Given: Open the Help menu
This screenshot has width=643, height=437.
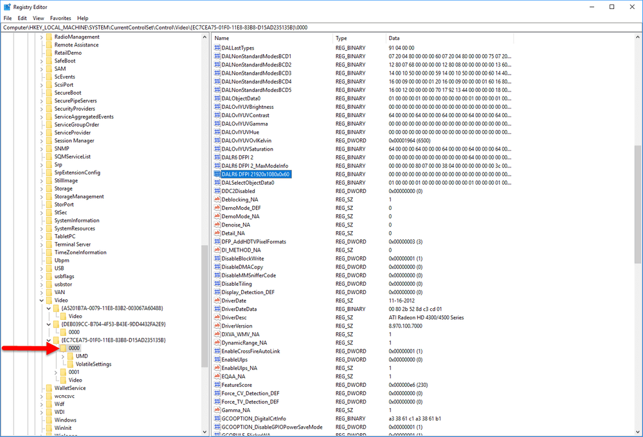Looking at the screenshot, I should pyautogui.click(x=82, y=18).
